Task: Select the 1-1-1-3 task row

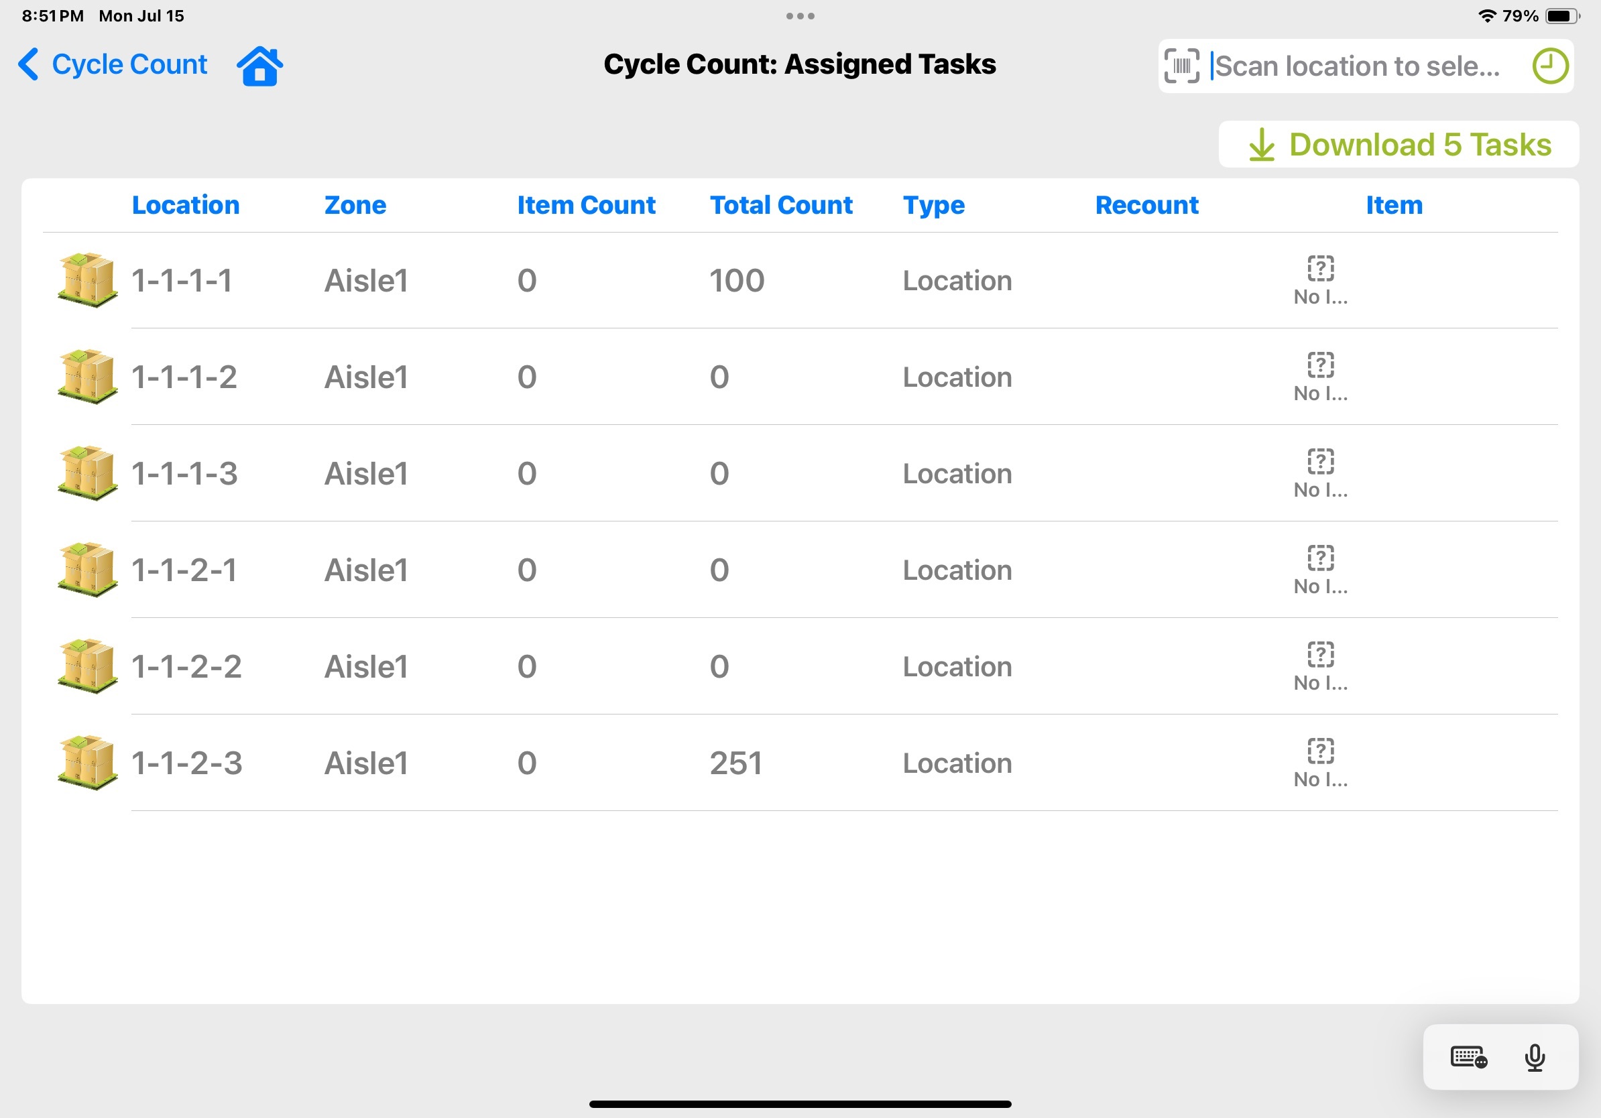Action: 697,473
